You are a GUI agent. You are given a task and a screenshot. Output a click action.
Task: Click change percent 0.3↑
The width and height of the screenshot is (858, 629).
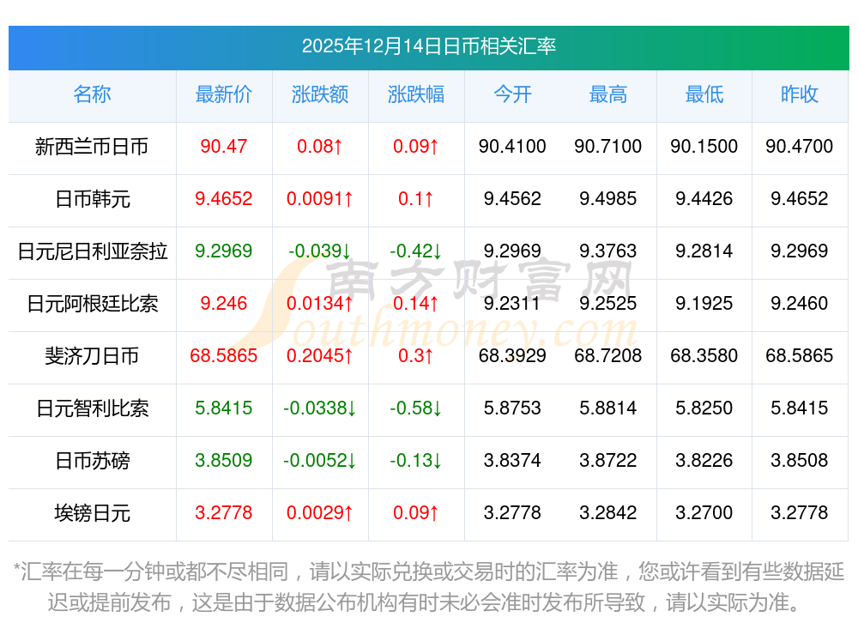tap(416, 355)
